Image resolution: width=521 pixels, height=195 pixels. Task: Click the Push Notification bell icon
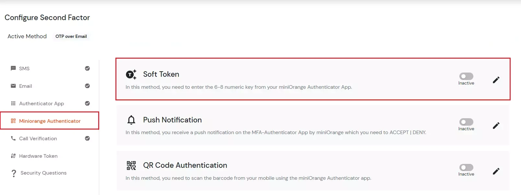[x=131, y=120]
